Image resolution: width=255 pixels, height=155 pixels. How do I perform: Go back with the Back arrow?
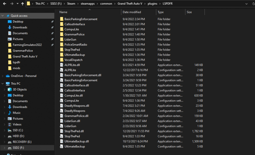pos(5,4)
